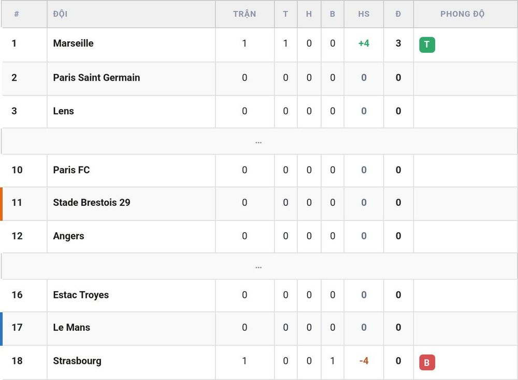518x380 pixels.
Task: Select the Lens team name
Action: coord(63,111)
